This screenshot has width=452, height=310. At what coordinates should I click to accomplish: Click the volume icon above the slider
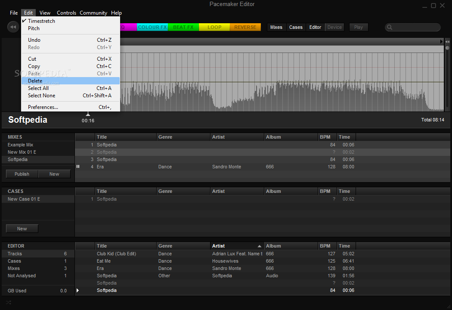(x=447, y=42)
